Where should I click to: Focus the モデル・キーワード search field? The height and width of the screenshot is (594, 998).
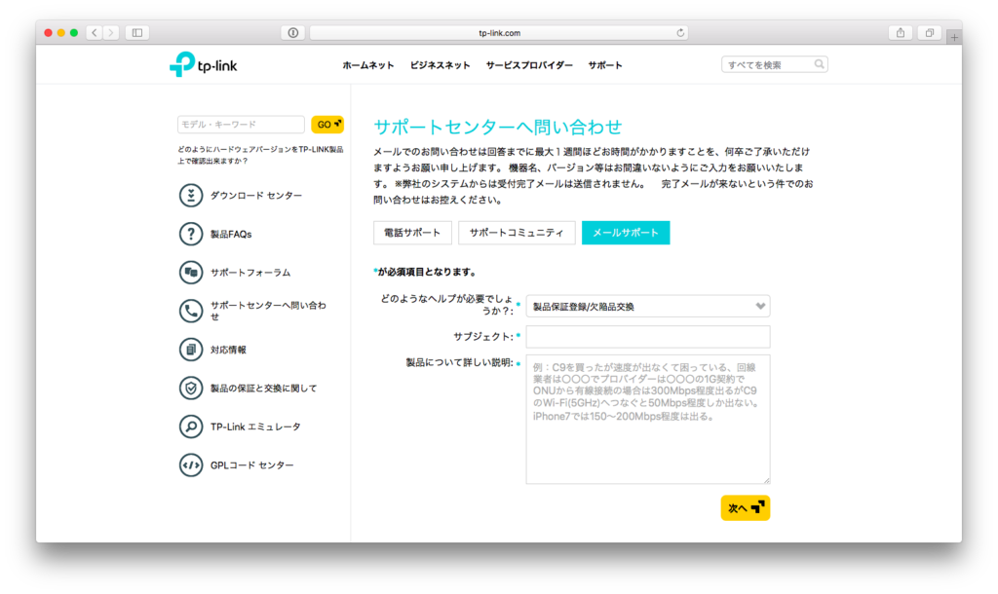pyautogui.click(x=242, y=124)
